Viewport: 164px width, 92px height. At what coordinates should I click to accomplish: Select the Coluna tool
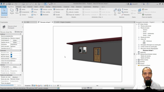(23, 15)
